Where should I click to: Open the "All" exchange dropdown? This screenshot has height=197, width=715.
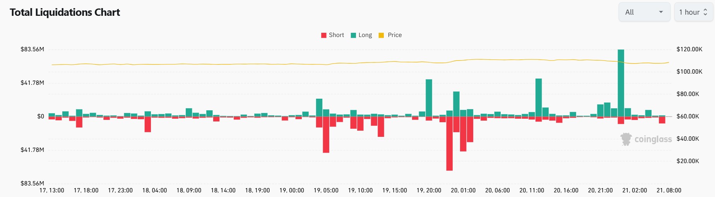(x=644, y=12)
